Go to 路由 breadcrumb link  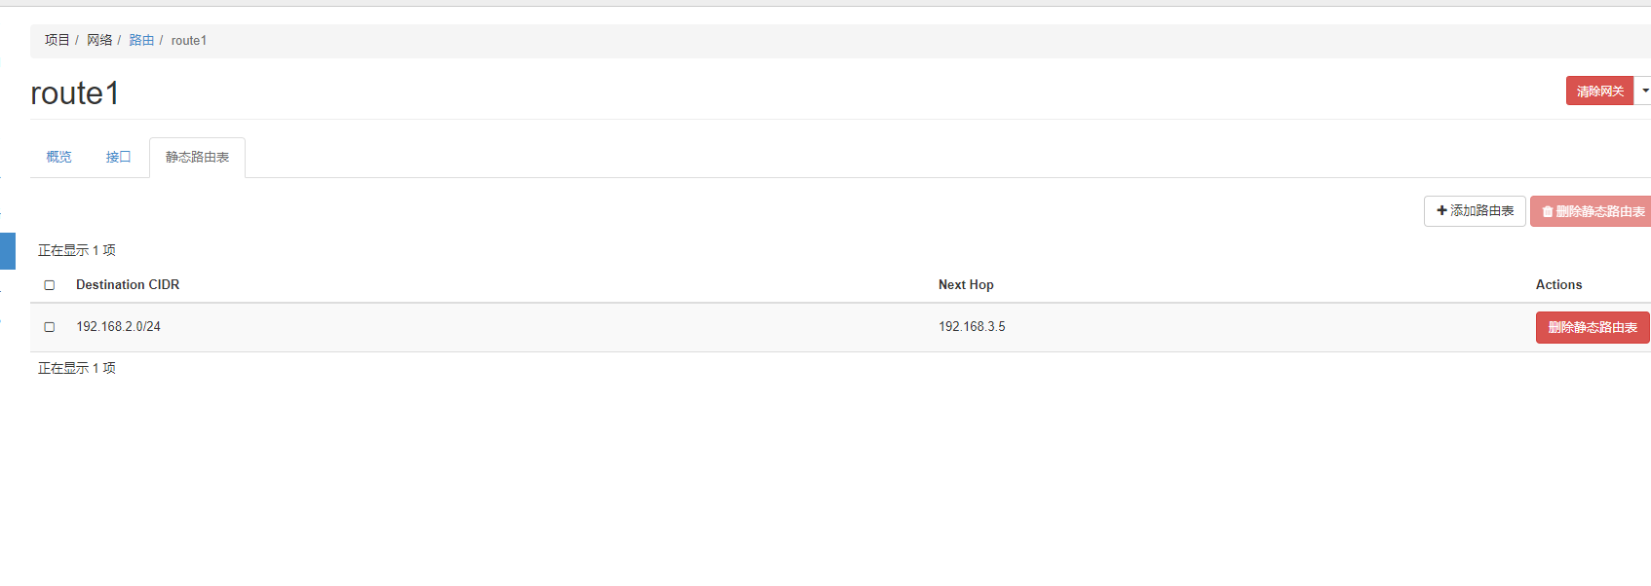(141, 40)
